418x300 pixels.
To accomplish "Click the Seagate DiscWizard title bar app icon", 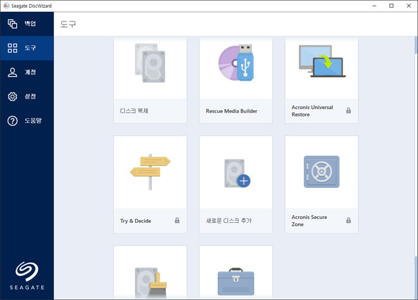I will tap(6, 6).
